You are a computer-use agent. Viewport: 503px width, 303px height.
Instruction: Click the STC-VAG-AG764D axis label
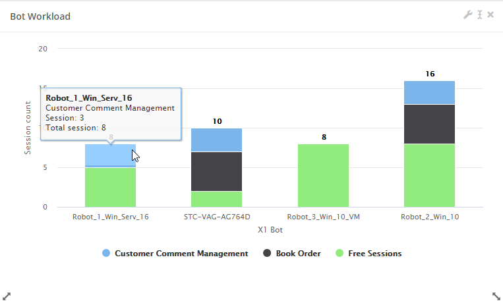[x=217, y=217]
